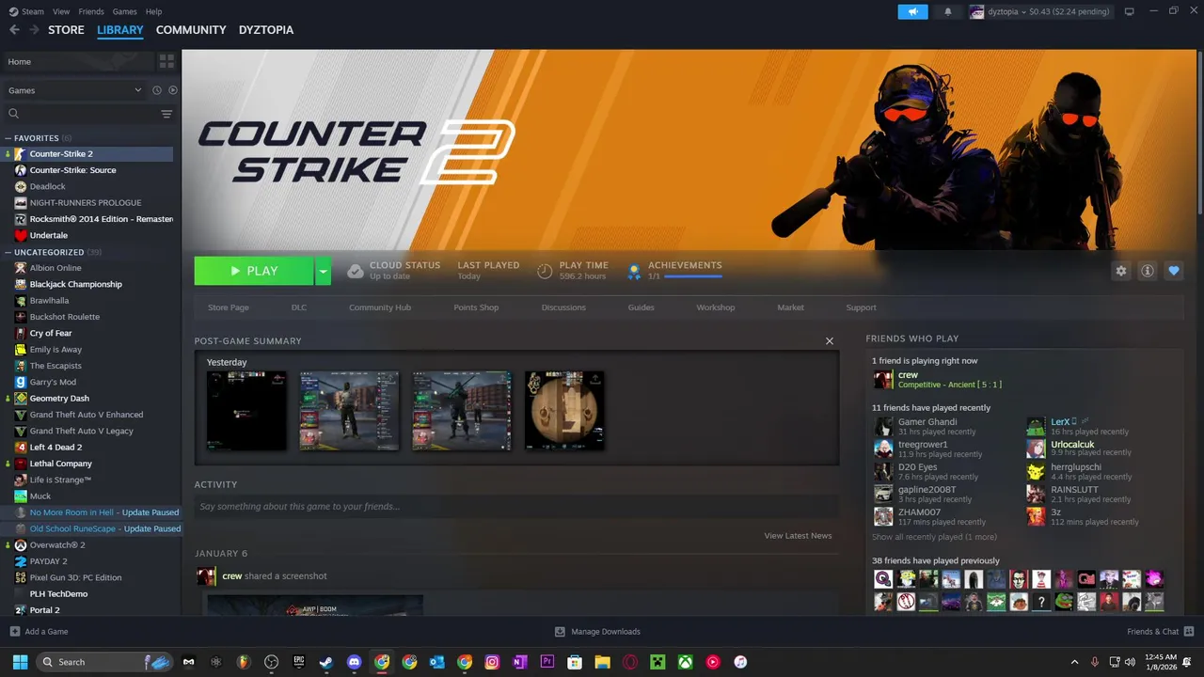Select Undertale in favorites list

(x=48, y=235)
